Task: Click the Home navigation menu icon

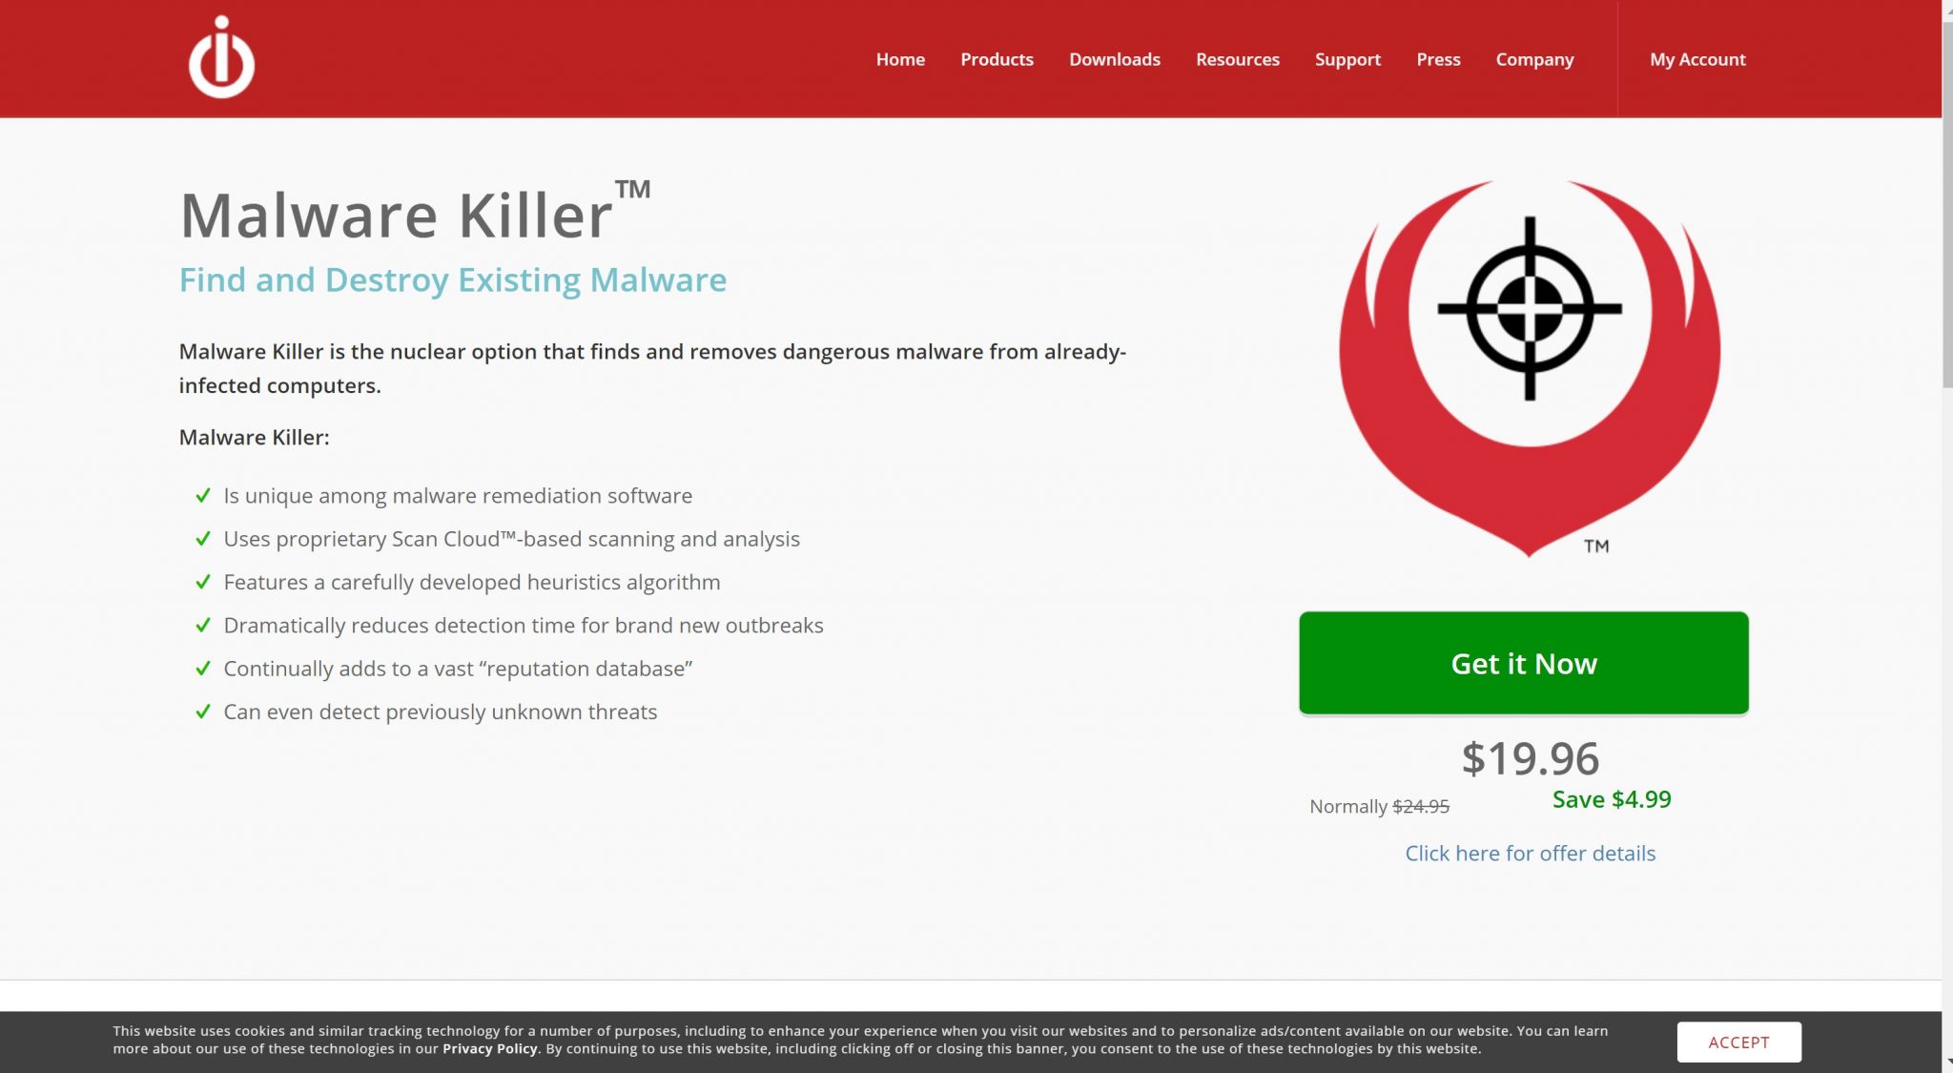Action: pos(900,58)
